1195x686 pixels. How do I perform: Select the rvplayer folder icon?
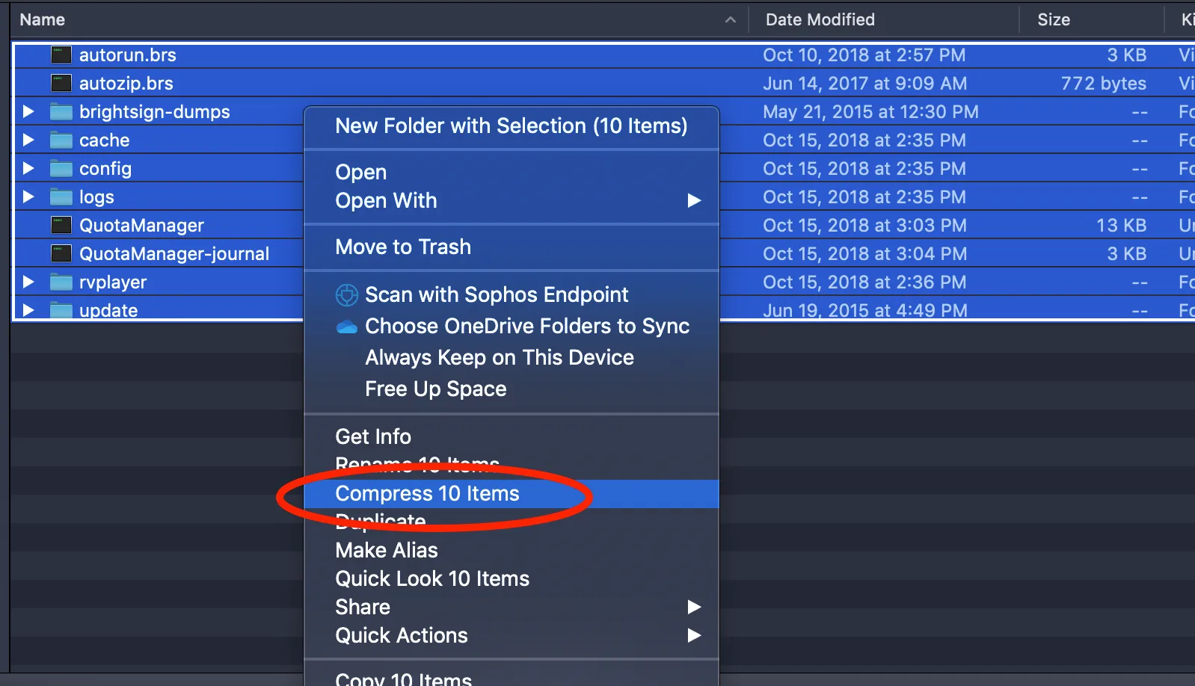[61, 282]
